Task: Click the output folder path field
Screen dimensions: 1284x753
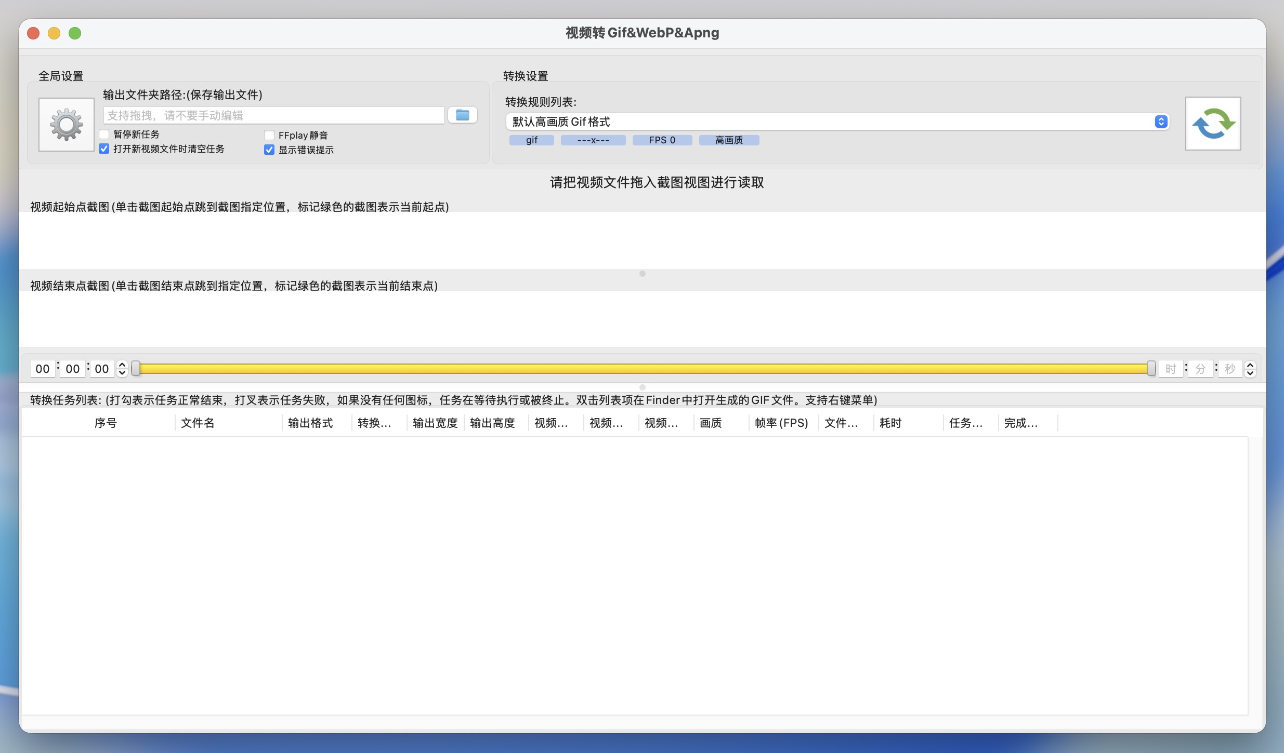Action: (x=273, y=115)
